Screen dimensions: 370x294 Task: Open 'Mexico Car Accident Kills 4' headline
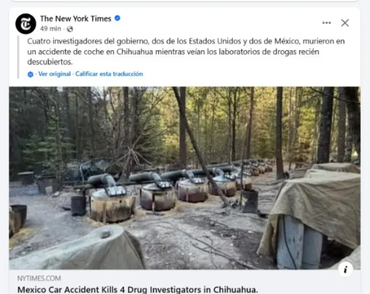[x=137, y=290]
